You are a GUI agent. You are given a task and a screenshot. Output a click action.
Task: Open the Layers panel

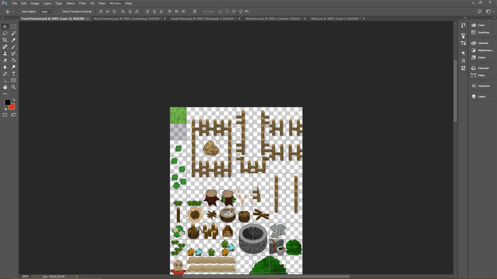point(481,96)
